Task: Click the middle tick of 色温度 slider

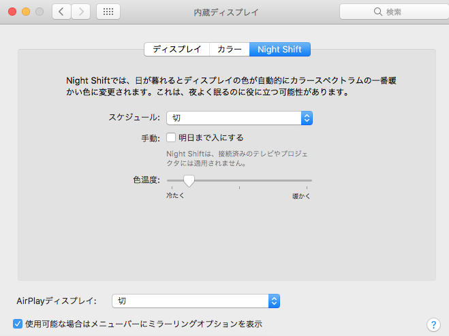Action: pos(239,186)
